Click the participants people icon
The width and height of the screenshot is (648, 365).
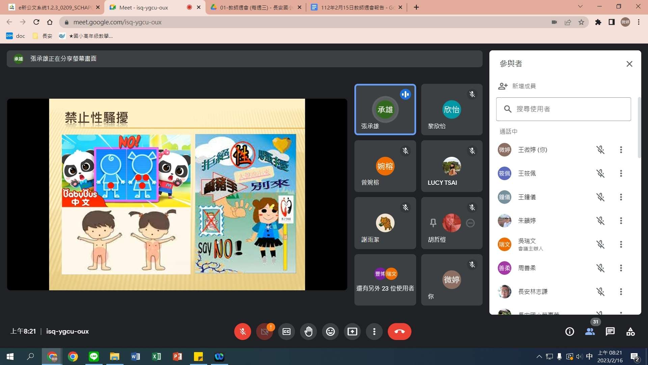tap(590, 332)
